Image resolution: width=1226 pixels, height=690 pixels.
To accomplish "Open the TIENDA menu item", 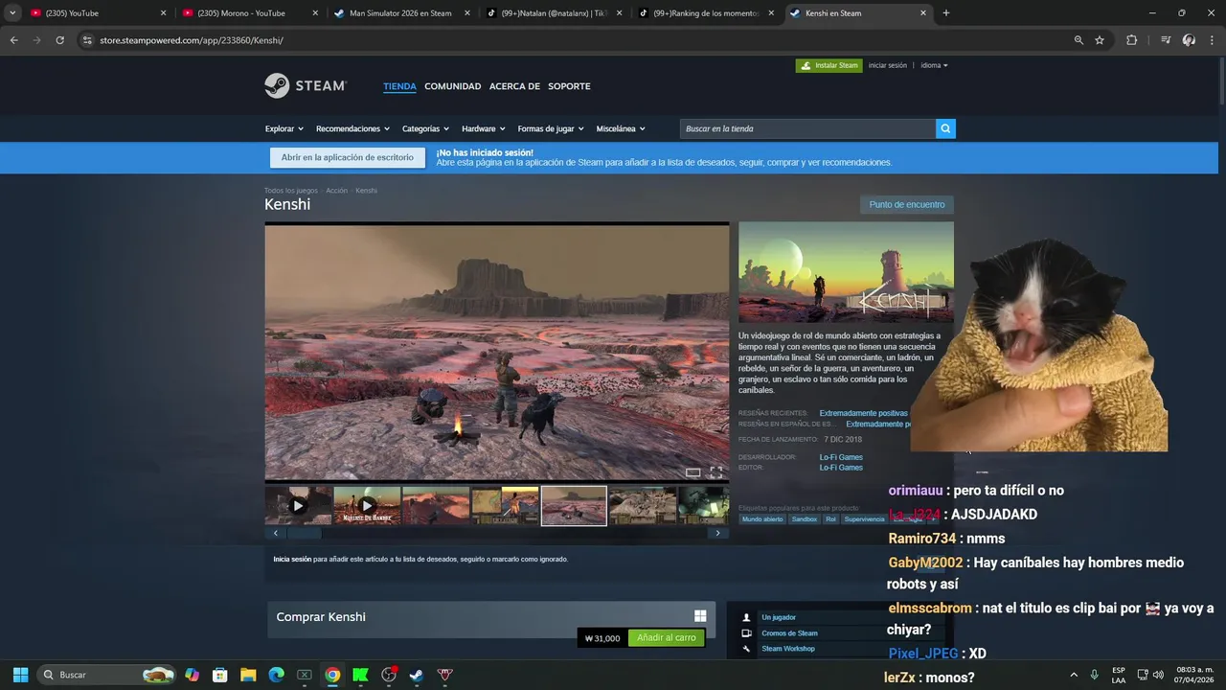I will 399,86.
